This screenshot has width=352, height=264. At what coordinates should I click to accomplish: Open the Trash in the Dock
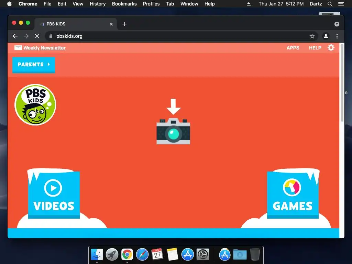coord(255,255)
